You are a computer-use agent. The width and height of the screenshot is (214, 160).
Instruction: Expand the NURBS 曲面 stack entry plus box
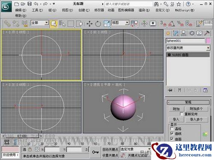click(x=169, y=55)
